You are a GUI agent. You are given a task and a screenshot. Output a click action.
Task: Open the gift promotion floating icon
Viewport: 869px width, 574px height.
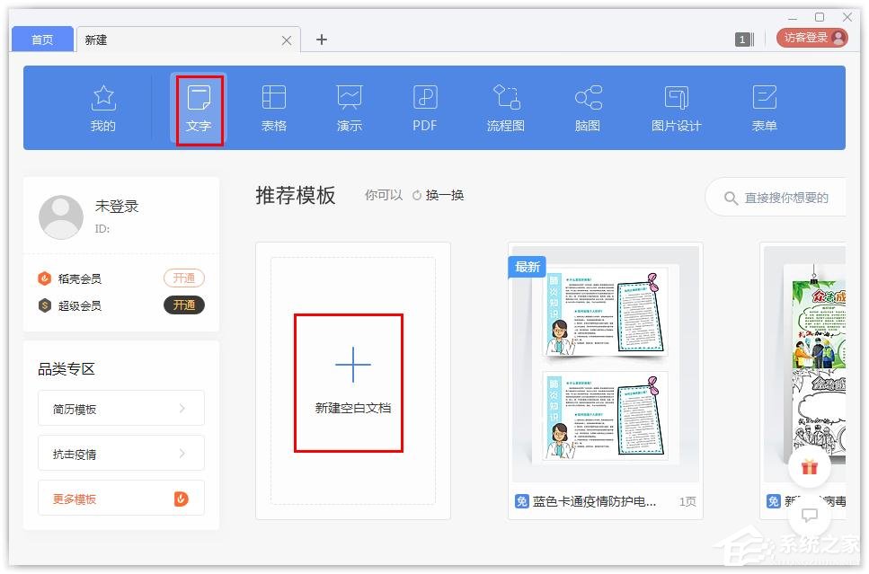(x=810, y=467)
